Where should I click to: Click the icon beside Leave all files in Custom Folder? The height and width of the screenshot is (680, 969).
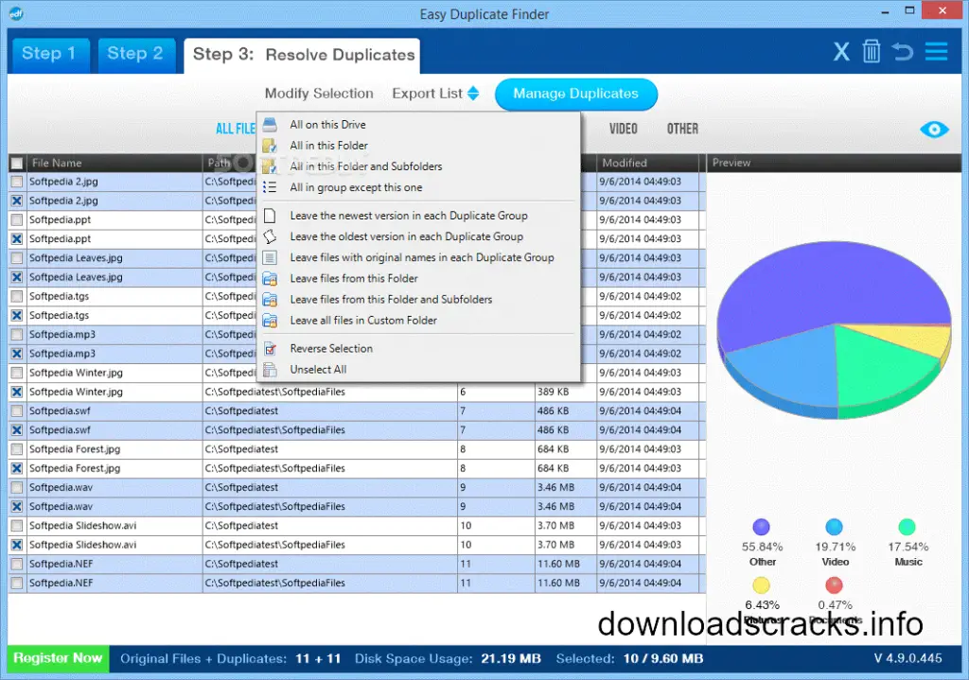point(270,321)
